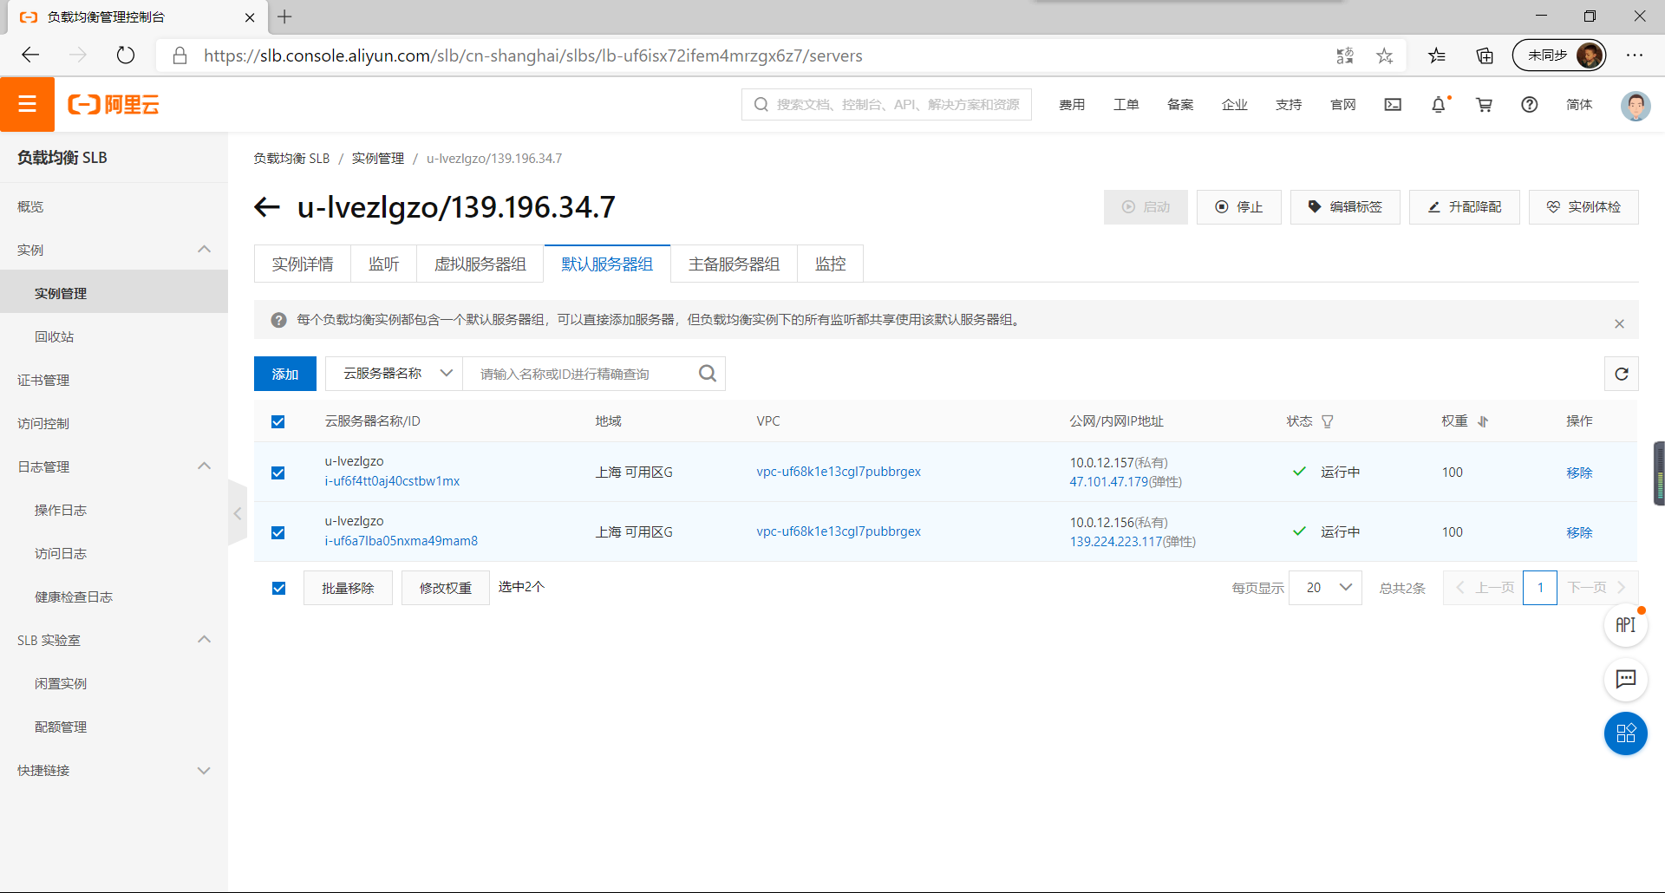Image resolution: width=1665 pixels, height=893 pixels.
Task: Open Cloud Shell terminal icon
Action: coord(1393,104)
